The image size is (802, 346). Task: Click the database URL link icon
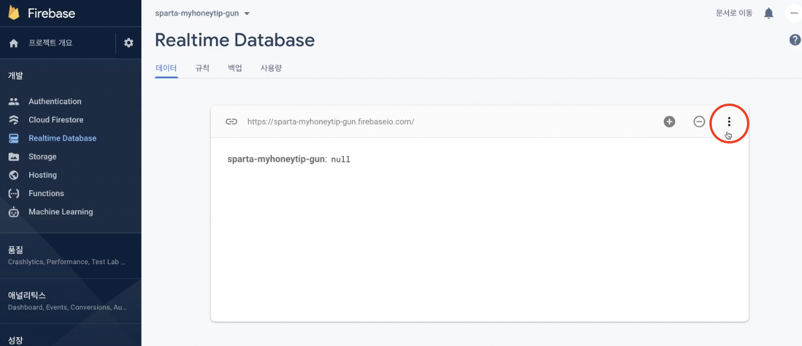pyautogui.click(x=231, y=122)
